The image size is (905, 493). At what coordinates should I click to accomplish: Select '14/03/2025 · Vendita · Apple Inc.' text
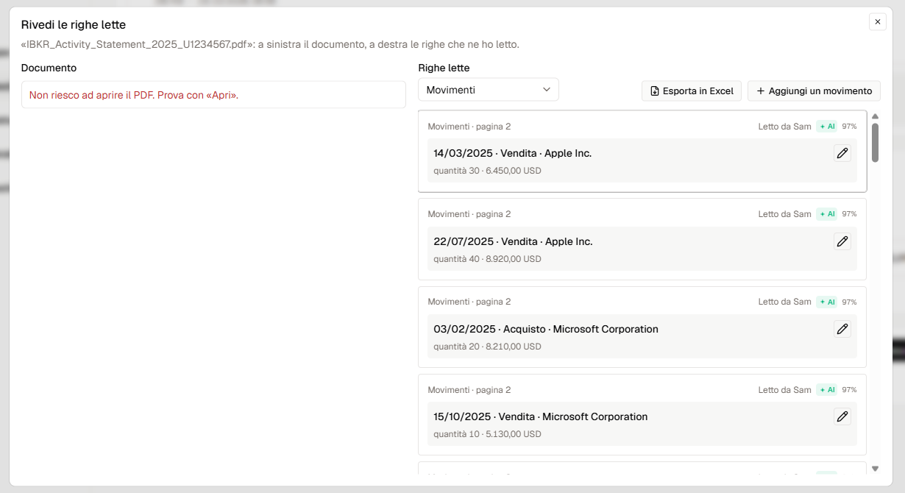click(x=513, y=153)
